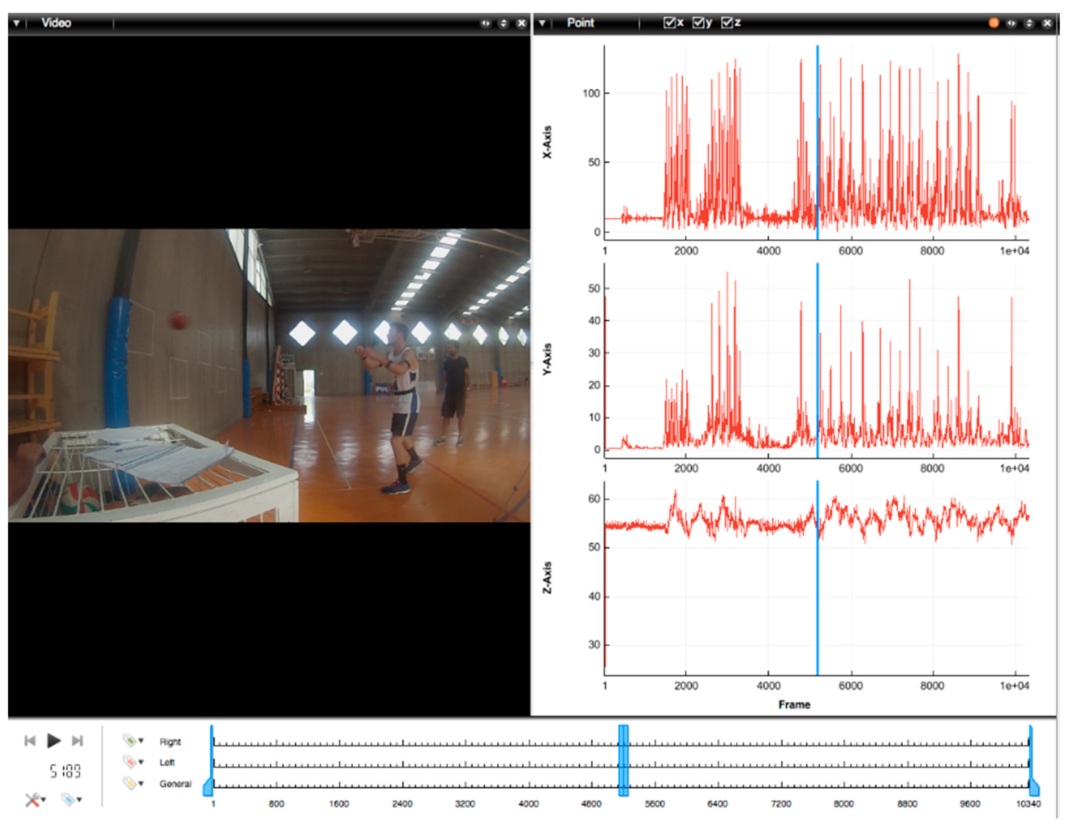Skip to the first frame
The width and height of the screenshot is (1078, 836).
[30, 740]
